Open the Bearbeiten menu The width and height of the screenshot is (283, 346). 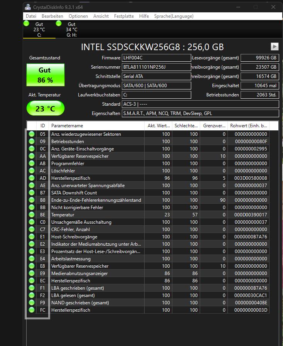[52, 16]
